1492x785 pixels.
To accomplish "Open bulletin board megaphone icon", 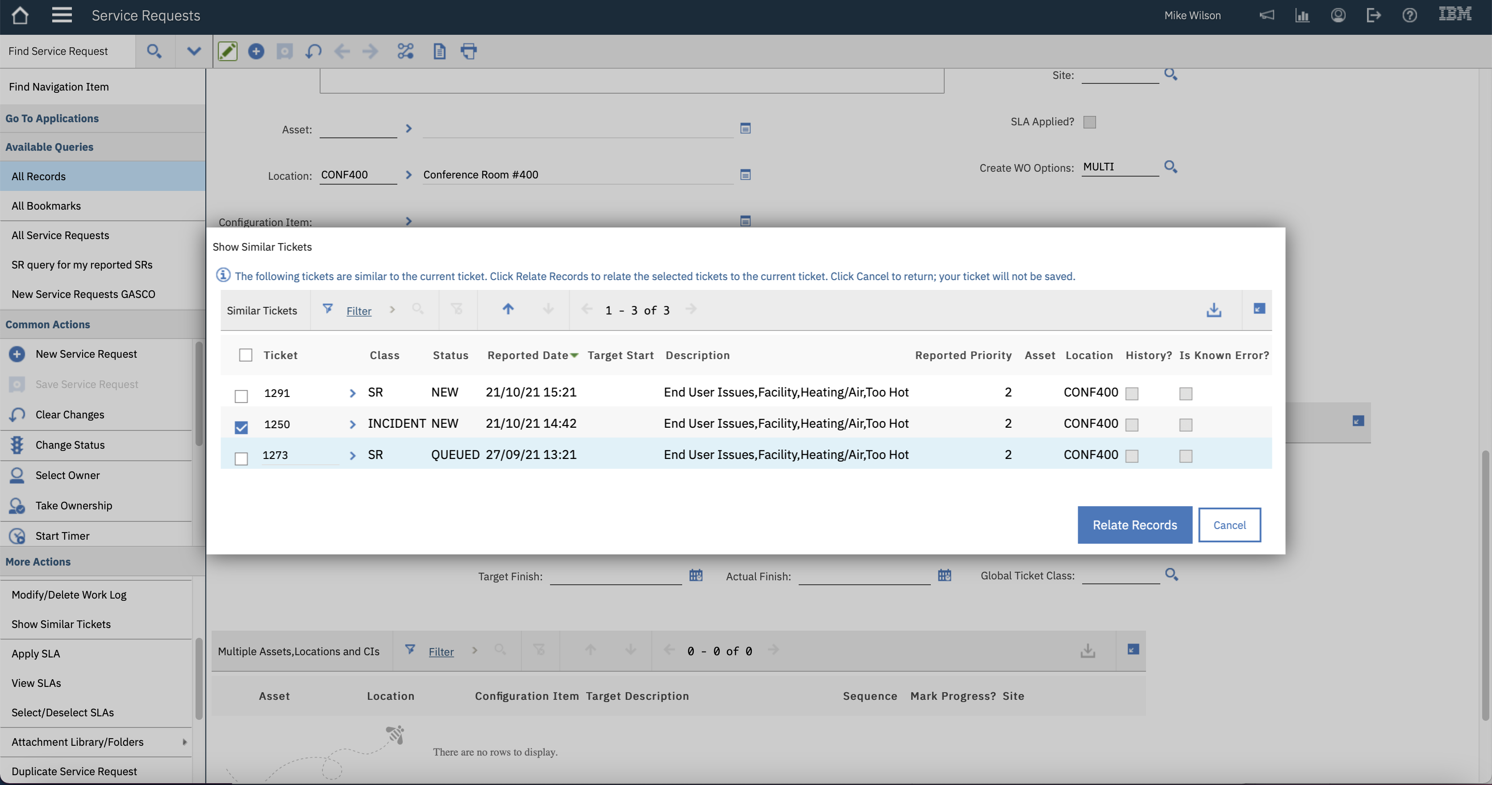I will [1267, 16].
